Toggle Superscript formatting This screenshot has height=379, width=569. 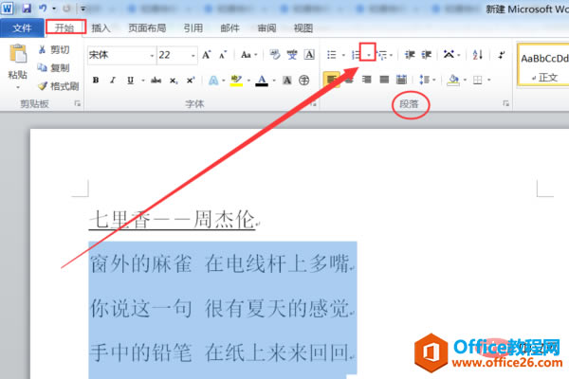[x=191, y=81]
